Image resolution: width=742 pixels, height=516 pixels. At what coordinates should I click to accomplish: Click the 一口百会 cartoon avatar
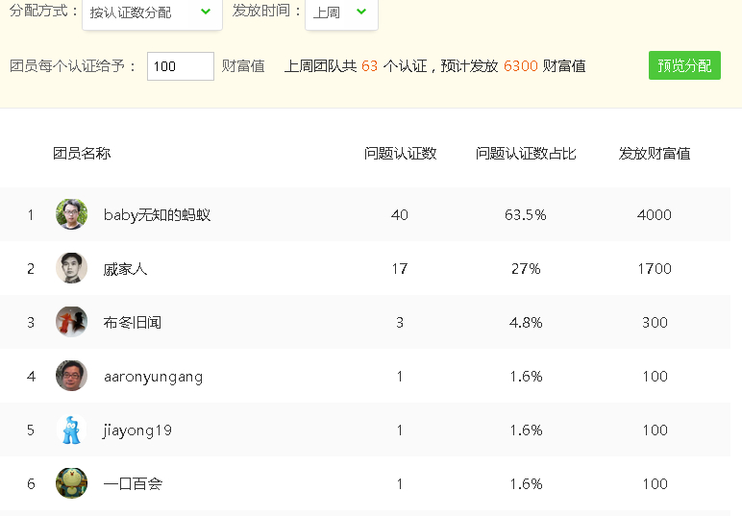point(71,483)
